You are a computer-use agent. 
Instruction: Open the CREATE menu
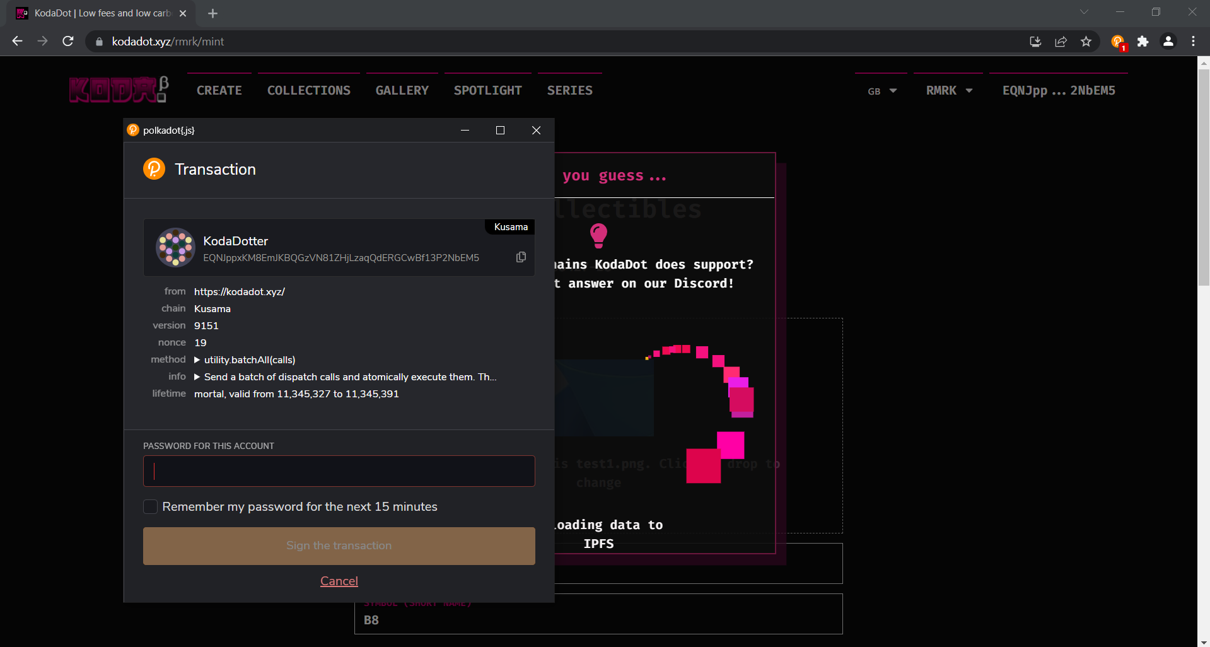(x=219, y=91)
